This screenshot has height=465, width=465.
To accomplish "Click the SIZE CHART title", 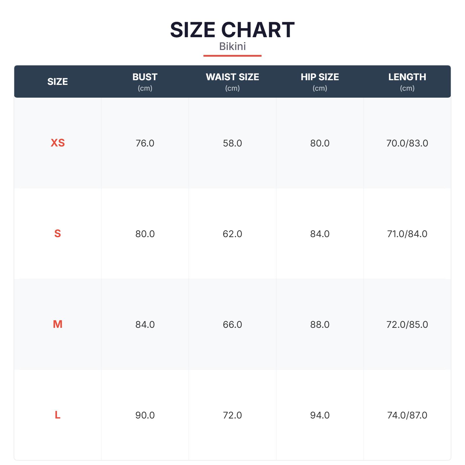I will click(x=232, y=30).
